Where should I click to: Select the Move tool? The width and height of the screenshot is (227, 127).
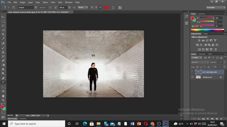coord(3,17)
